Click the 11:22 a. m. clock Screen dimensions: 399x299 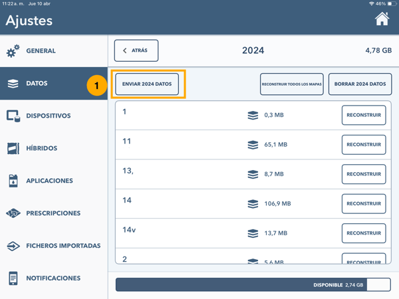pos(13,3)
